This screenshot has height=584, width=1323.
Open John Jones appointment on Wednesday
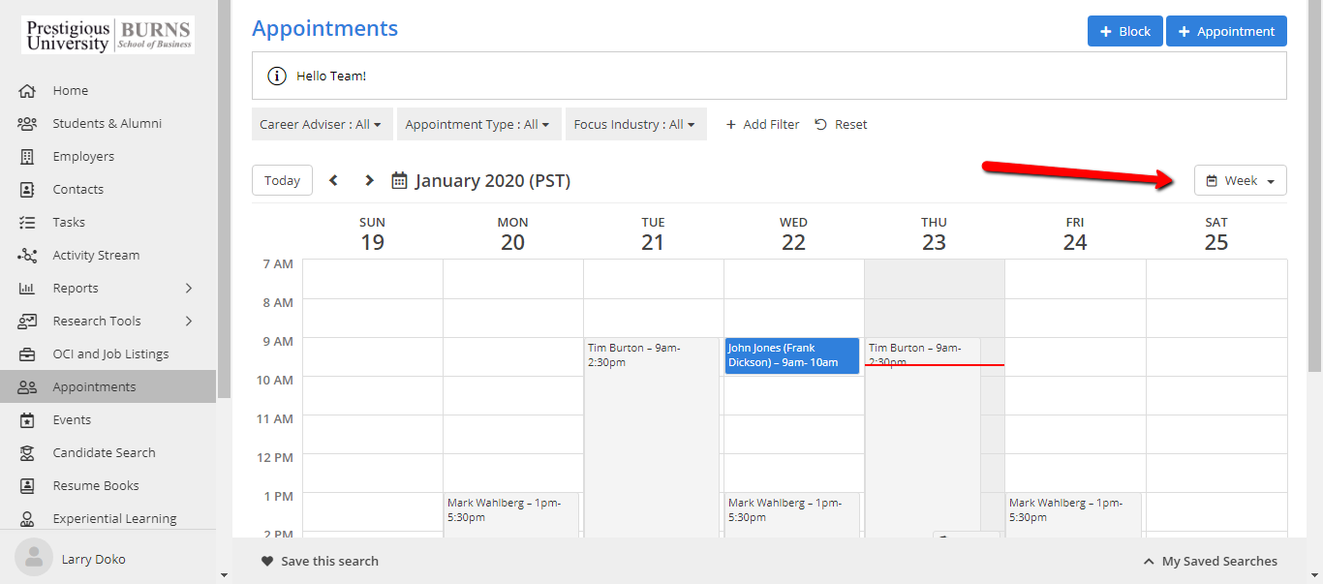click(791, 355)
